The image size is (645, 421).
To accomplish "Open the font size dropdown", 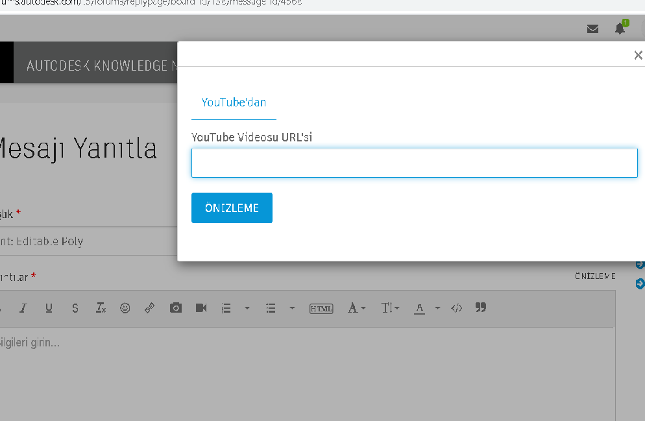I will point(391,307).
